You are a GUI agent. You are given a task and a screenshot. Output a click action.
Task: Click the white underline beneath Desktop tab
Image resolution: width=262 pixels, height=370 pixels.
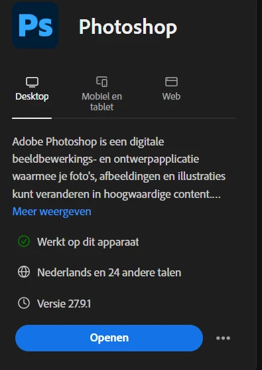coord(32,118)
